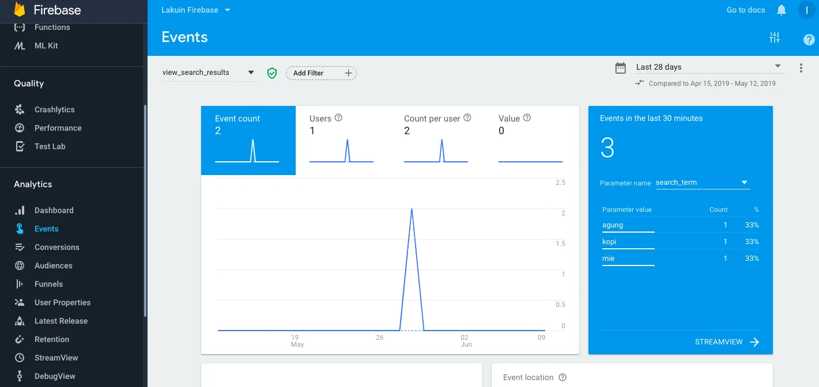Open the notifications bell icon
819x387 pixels.
pos(782,10)
